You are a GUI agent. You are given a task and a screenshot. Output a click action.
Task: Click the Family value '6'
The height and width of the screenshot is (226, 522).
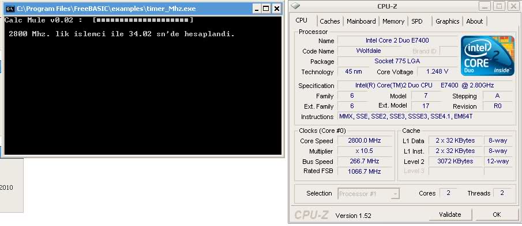352,96
